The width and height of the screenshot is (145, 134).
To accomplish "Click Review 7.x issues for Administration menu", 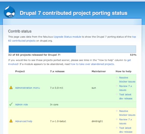I will (x=125, y=88).
